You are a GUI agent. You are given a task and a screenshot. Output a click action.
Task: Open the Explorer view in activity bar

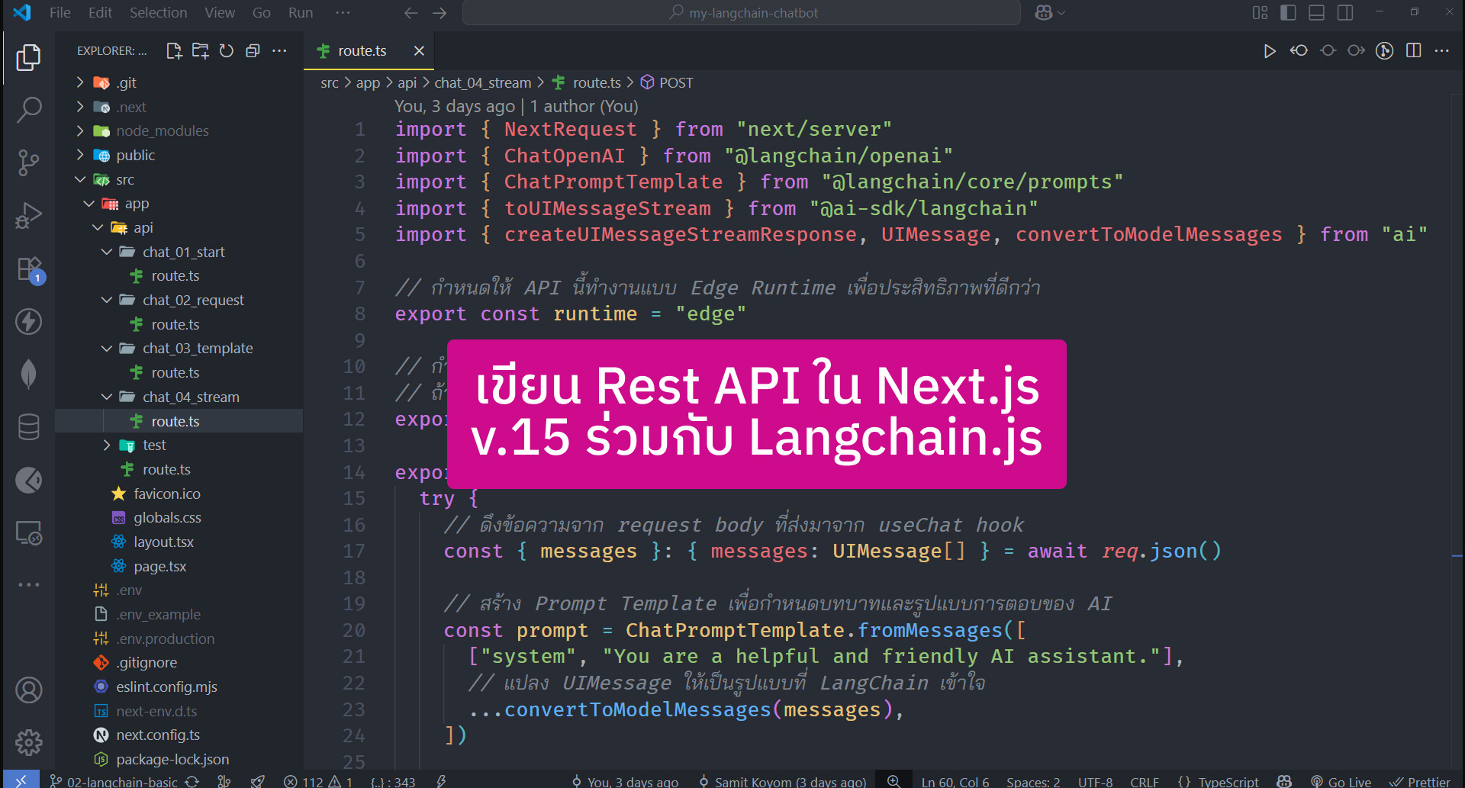pos(29,57)
